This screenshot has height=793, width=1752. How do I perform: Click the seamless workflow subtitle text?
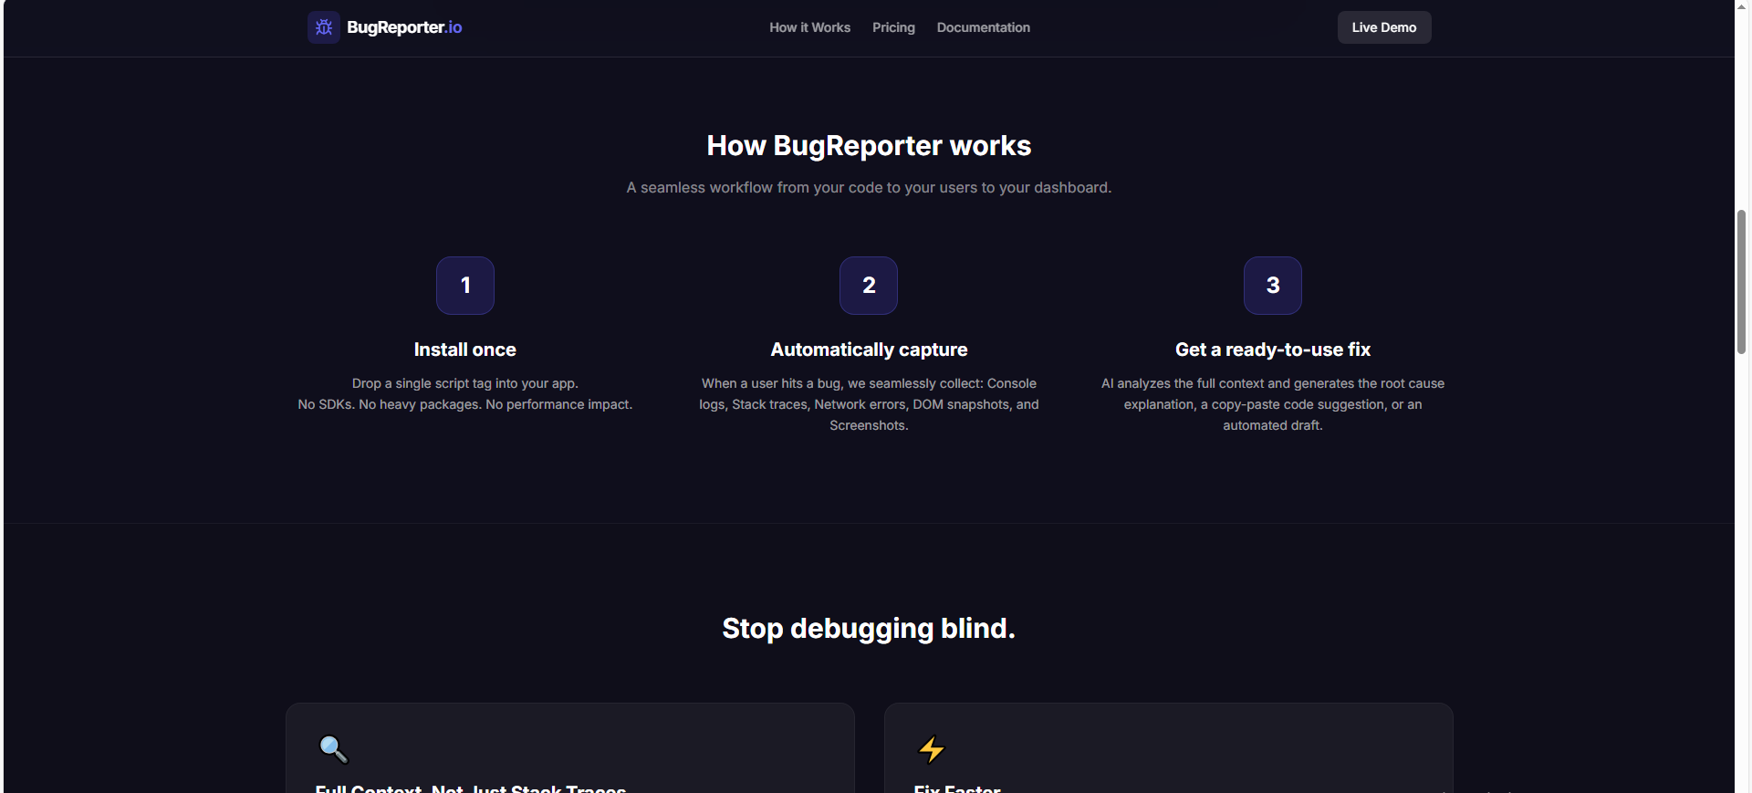tap(869, 188)
